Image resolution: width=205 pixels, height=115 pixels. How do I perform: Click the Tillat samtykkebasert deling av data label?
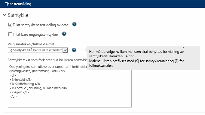40,25
